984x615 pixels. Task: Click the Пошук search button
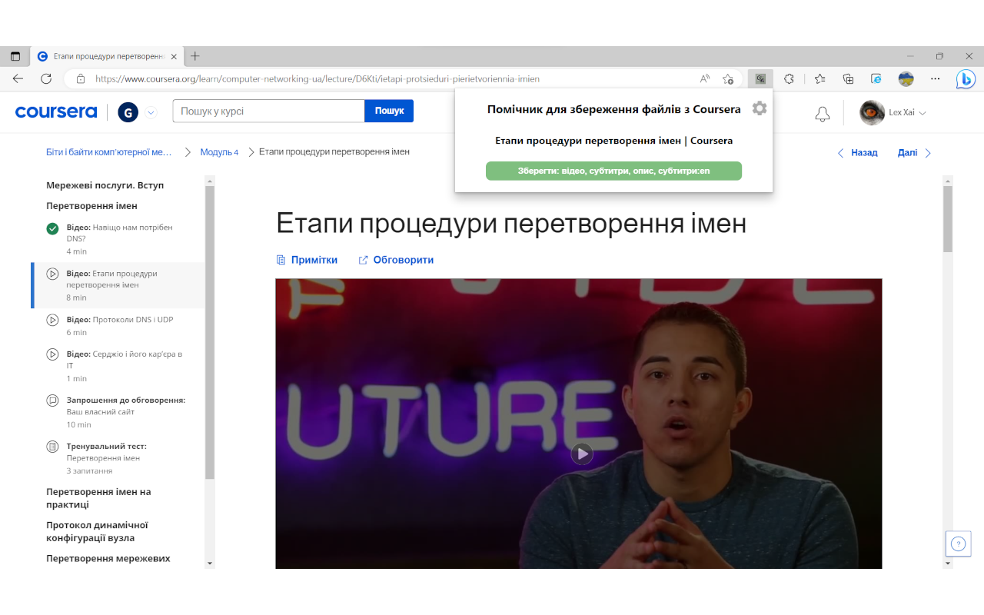389,111
